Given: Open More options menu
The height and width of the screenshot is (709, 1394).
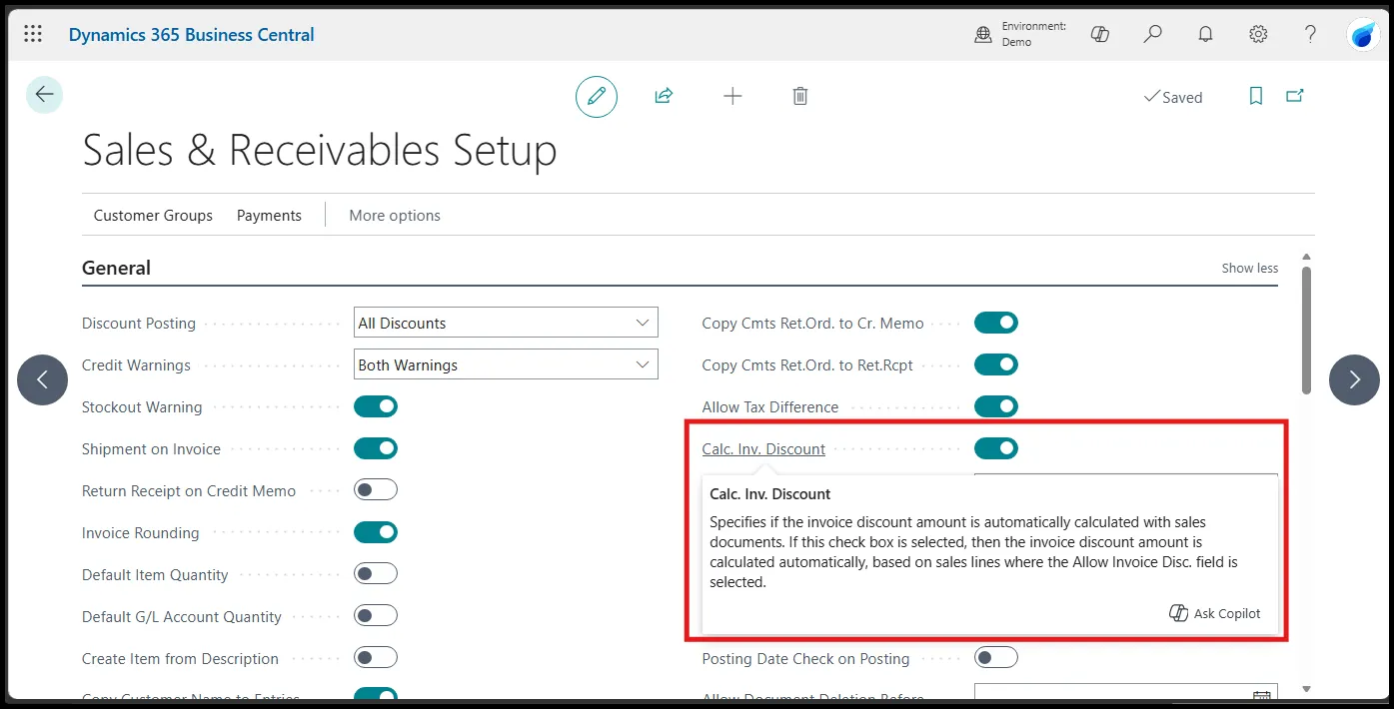Looking at the screenshot, I should (x=395, y=215).
